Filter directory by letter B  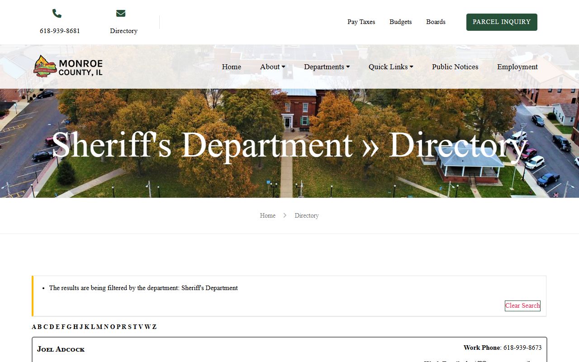pyautogui.click(x=39, y=327)
